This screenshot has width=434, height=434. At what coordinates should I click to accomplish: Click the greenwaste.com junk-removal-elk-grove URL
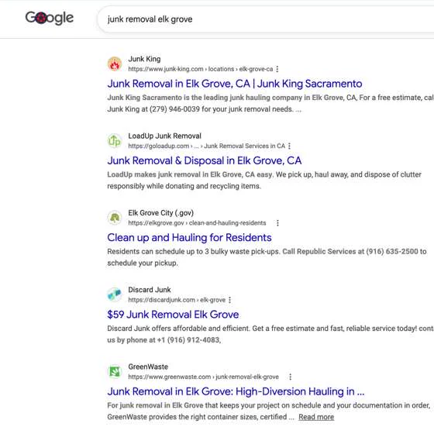(x=203, y=377)
